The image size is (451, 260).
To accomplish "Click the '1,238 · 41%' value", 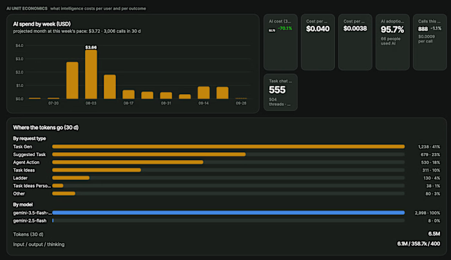I will [x=429, y=147].
